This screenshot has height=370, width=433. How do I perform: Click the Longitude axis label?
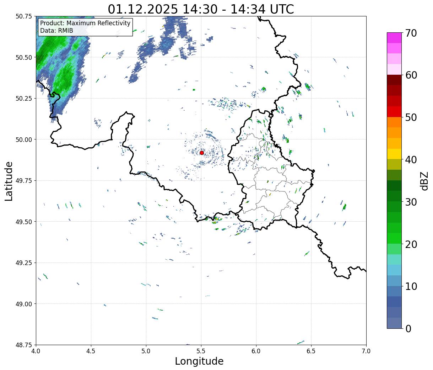point(199,361)
